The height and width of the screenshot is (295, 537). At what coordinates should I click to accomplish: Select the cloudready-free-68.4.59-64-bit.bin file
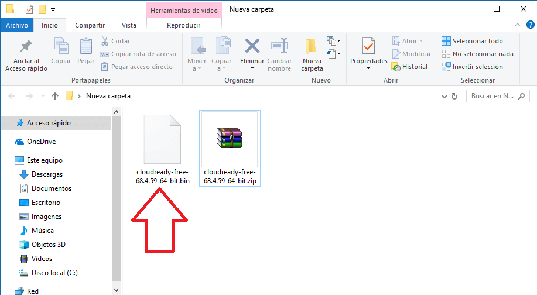[x=162, y=149]
